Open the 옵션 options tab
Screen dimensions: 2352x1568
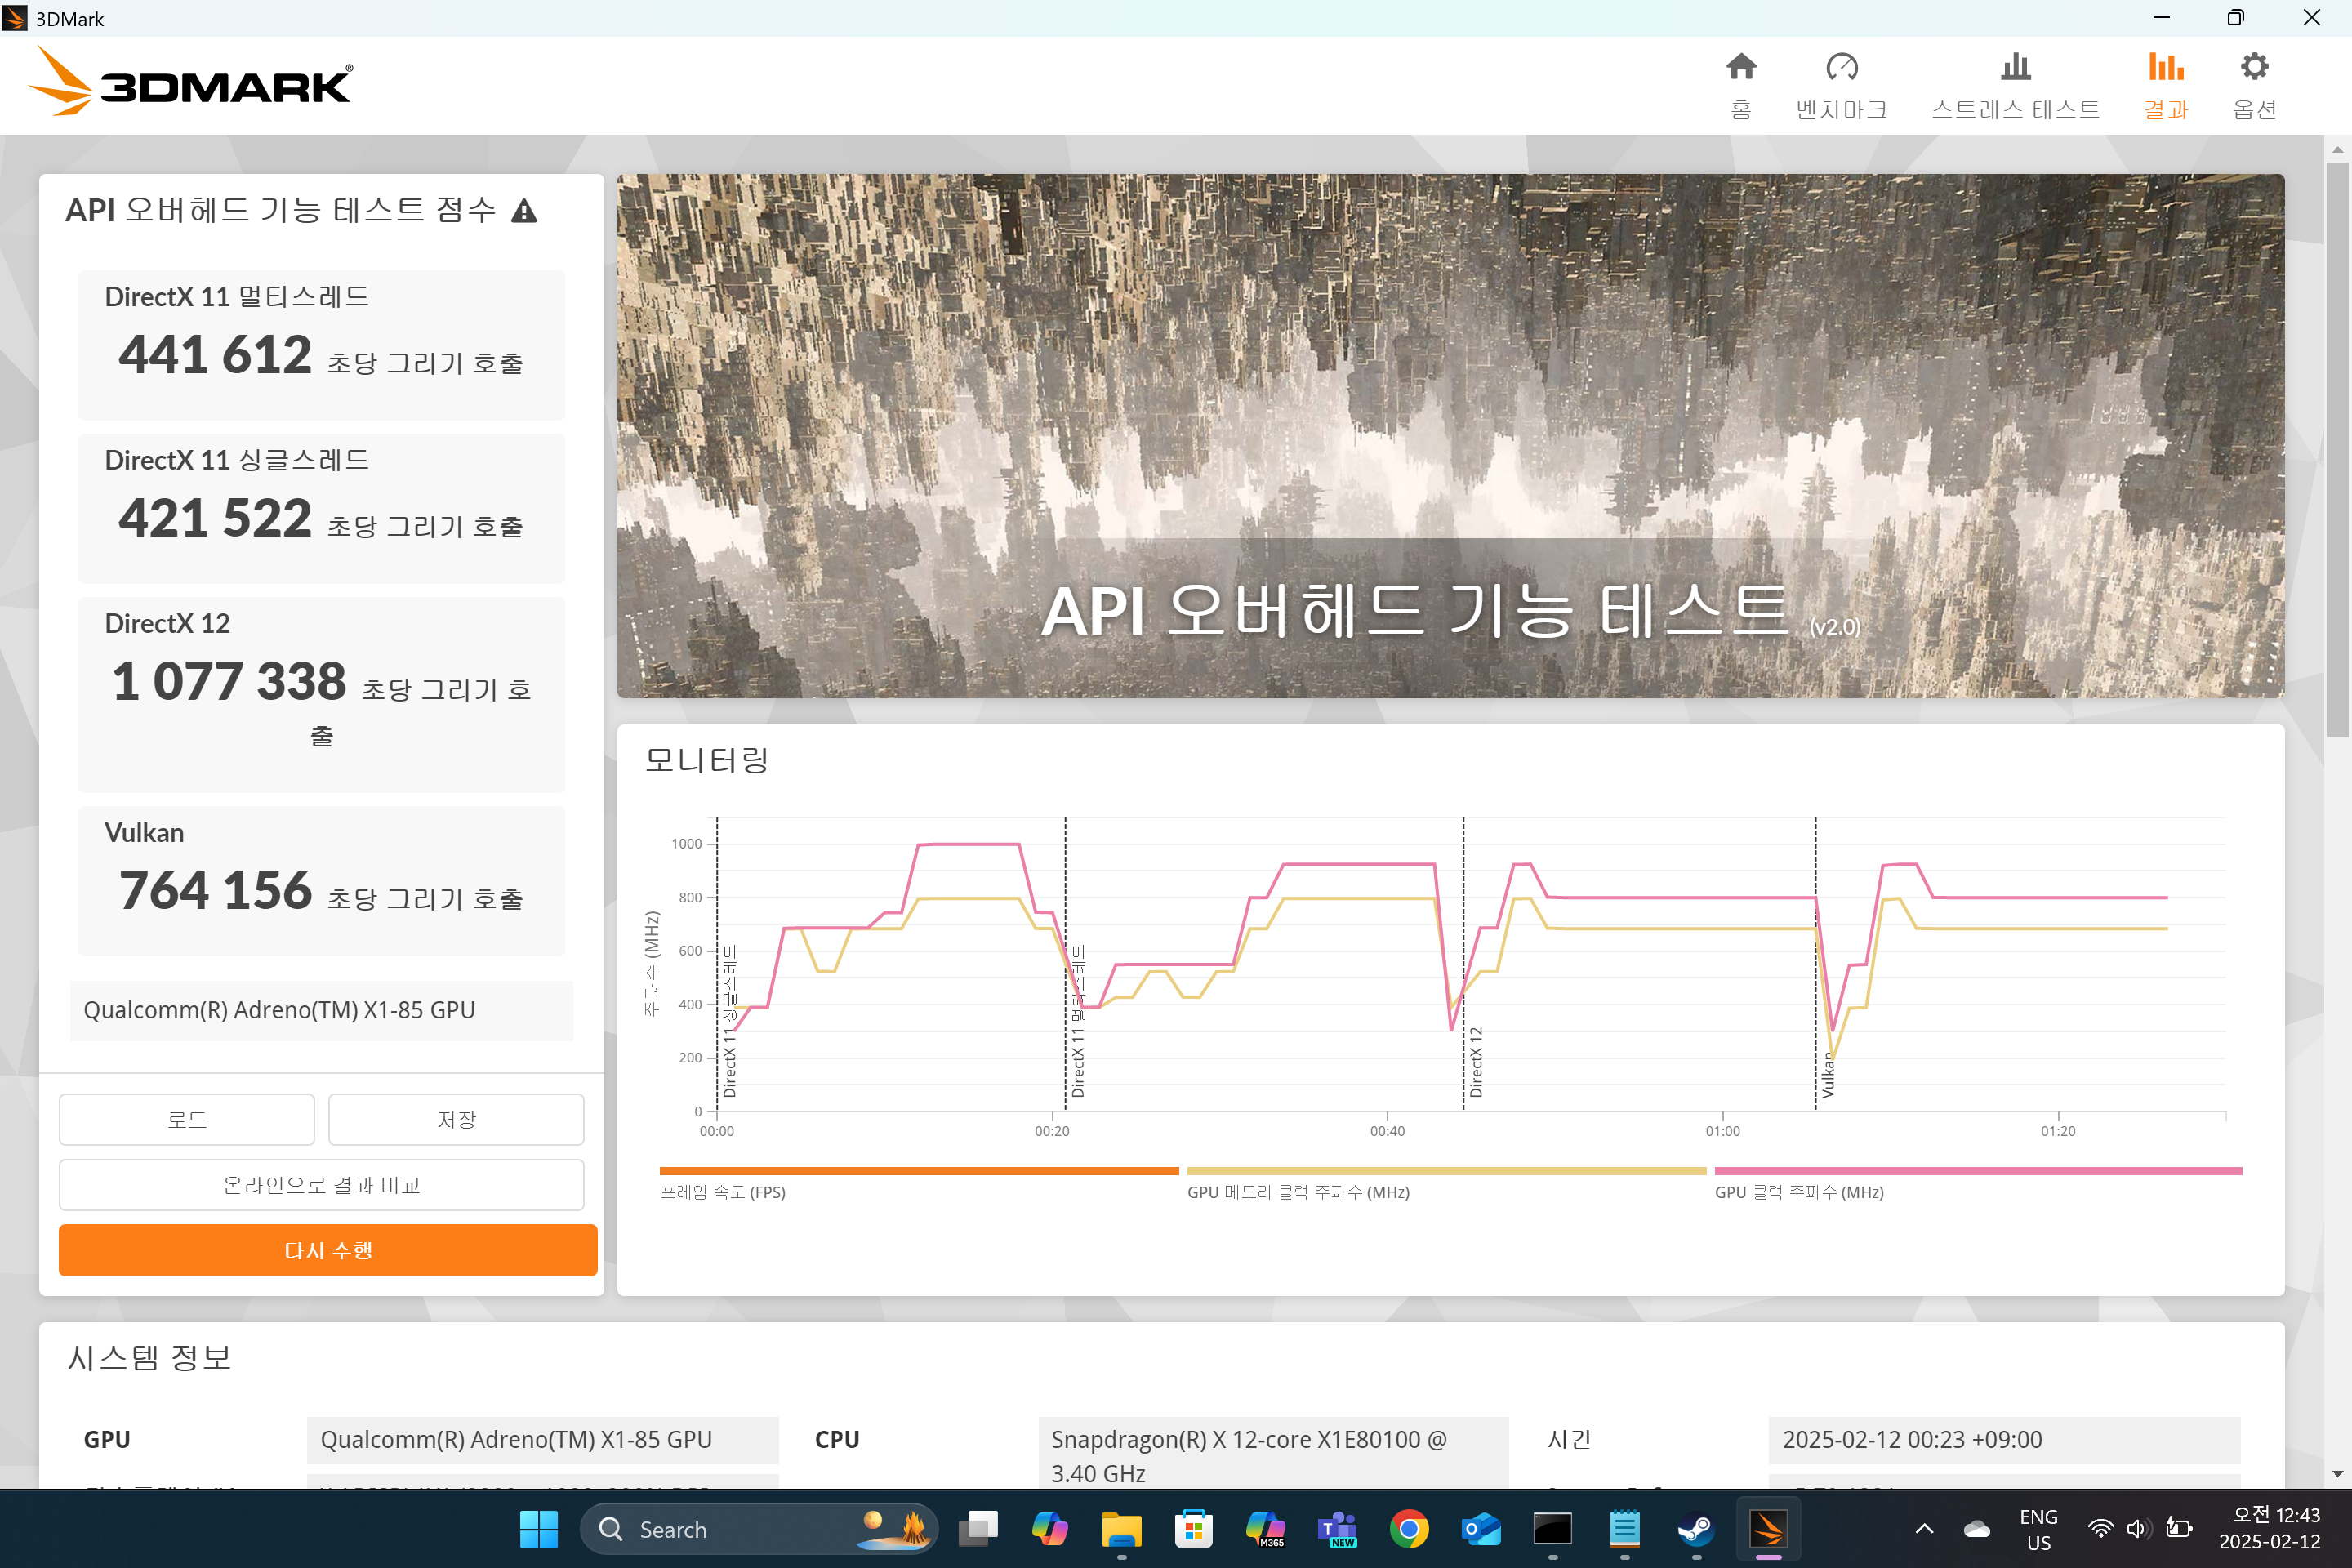(2254, 85)
